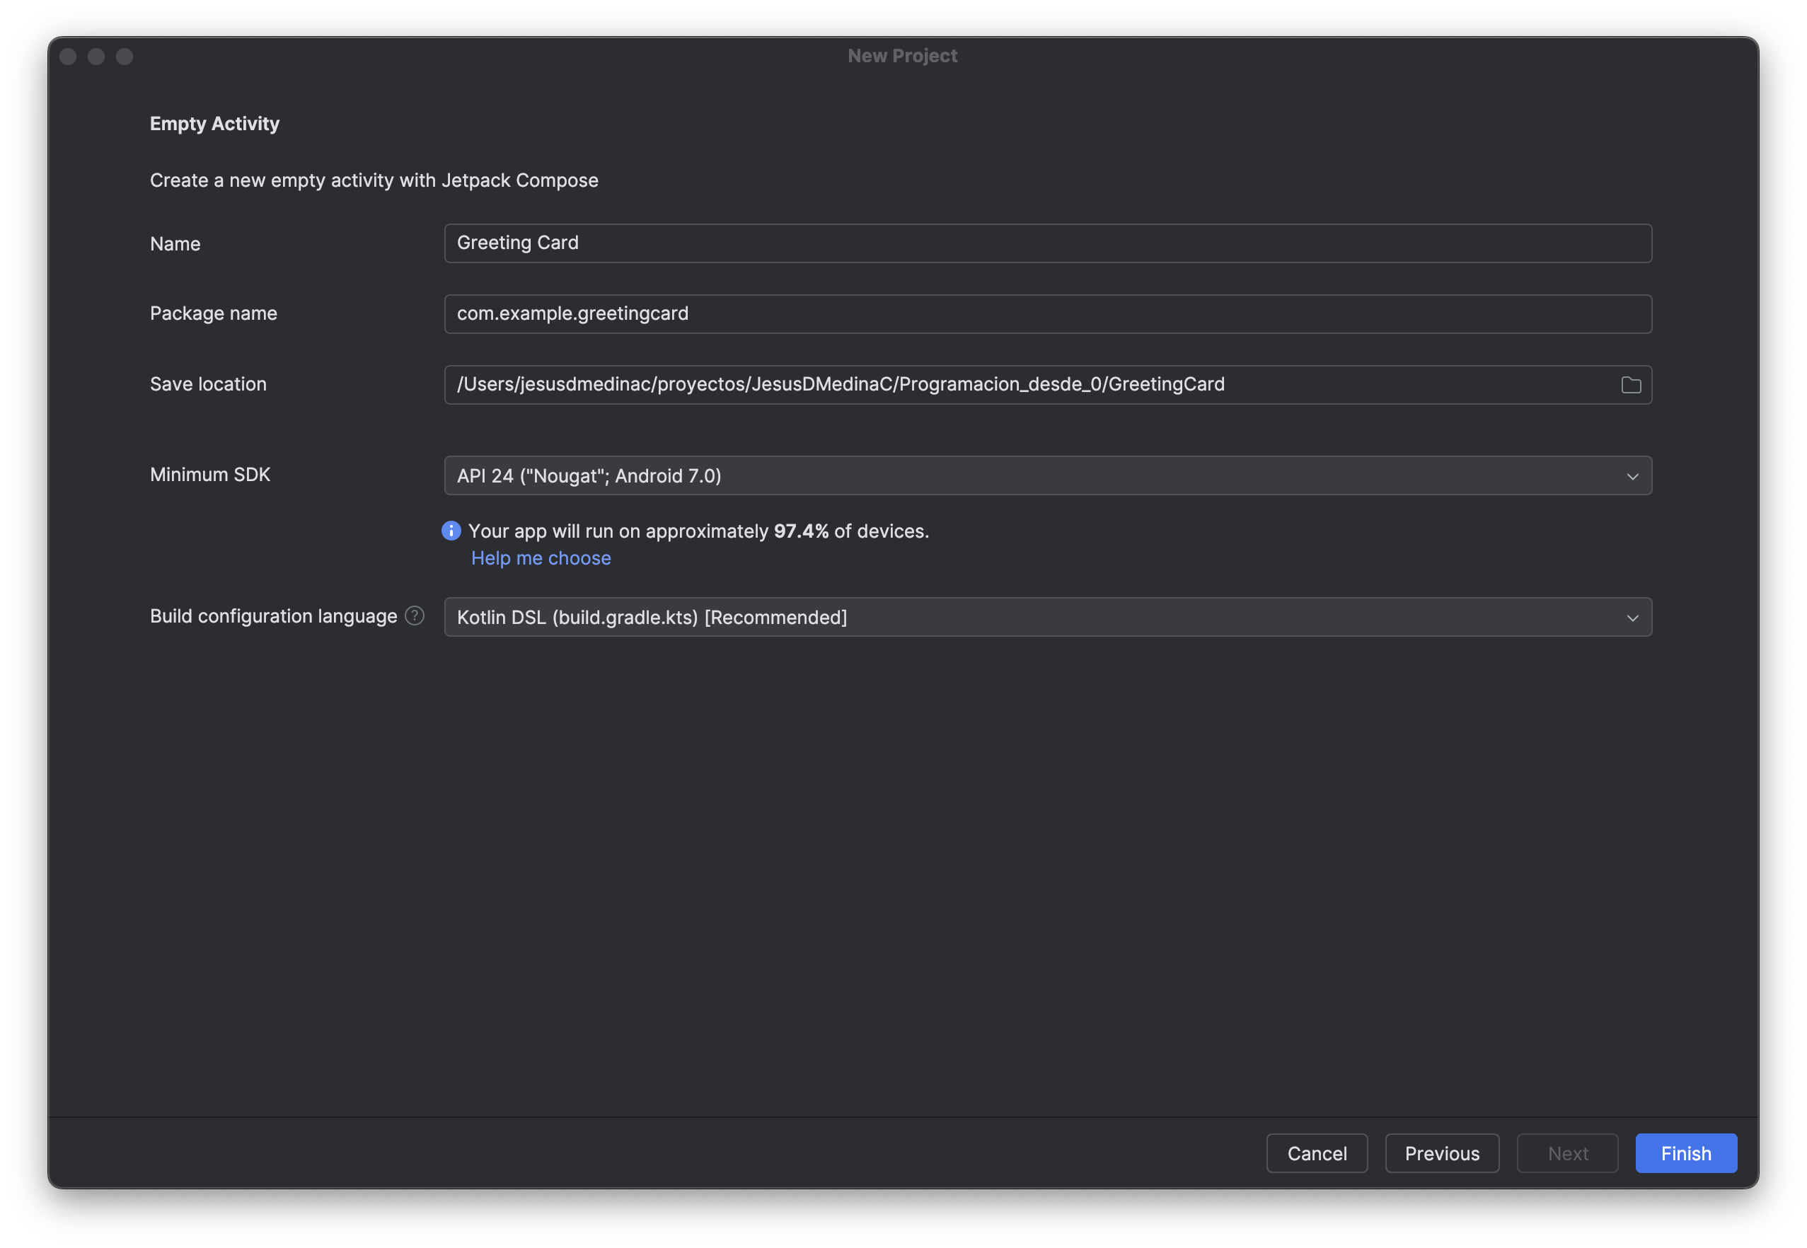Click the question mark help icon

pos(415,616)
